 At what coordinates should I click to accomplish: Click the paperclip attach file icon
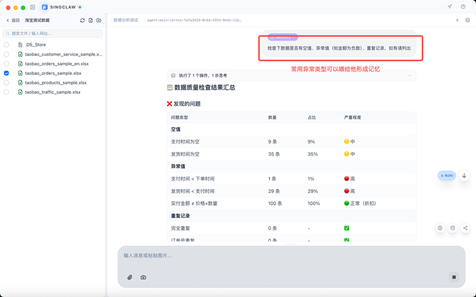click(130, 277)
